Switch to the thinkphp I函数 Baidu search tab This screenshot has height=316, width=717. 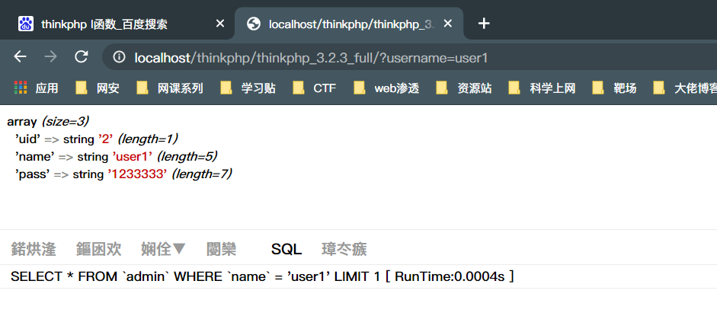click(x=121, y=24)
